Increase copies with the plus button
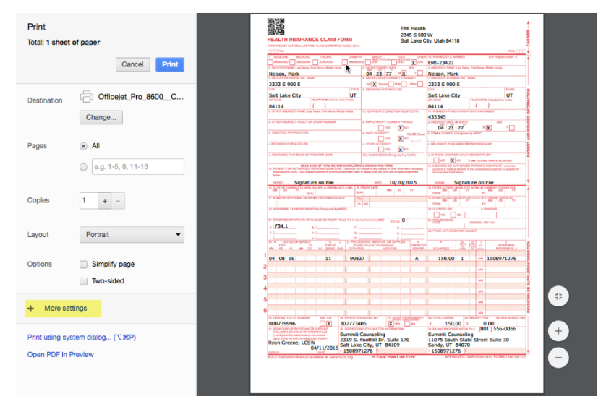 pos(105,201)
